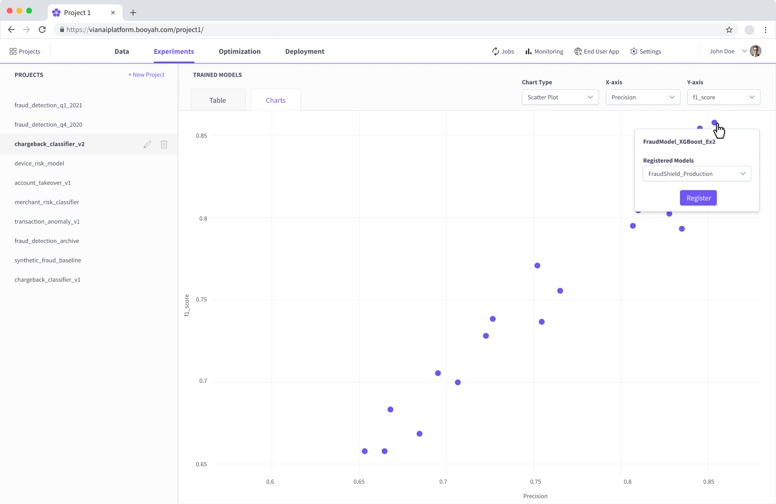
Task: Select project fraud_detection_archive
Action: (x=47, y=241)
